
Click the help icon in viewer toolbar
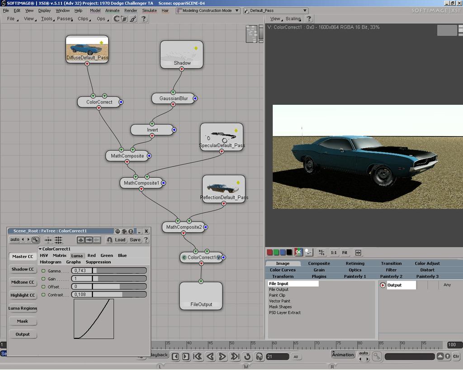pyautogui.click(x=309, y=19)
